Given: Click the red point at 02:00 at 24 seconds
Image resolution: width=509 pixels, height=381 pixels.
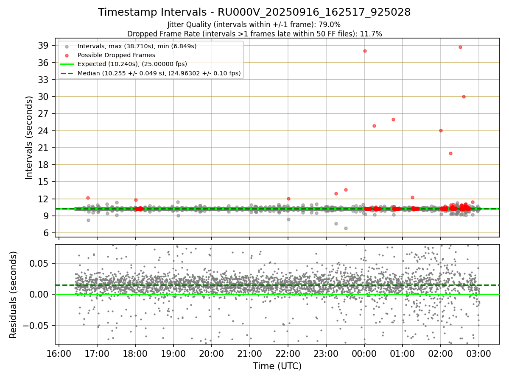Looking at the screenshot, I should (x=441, y=130).
